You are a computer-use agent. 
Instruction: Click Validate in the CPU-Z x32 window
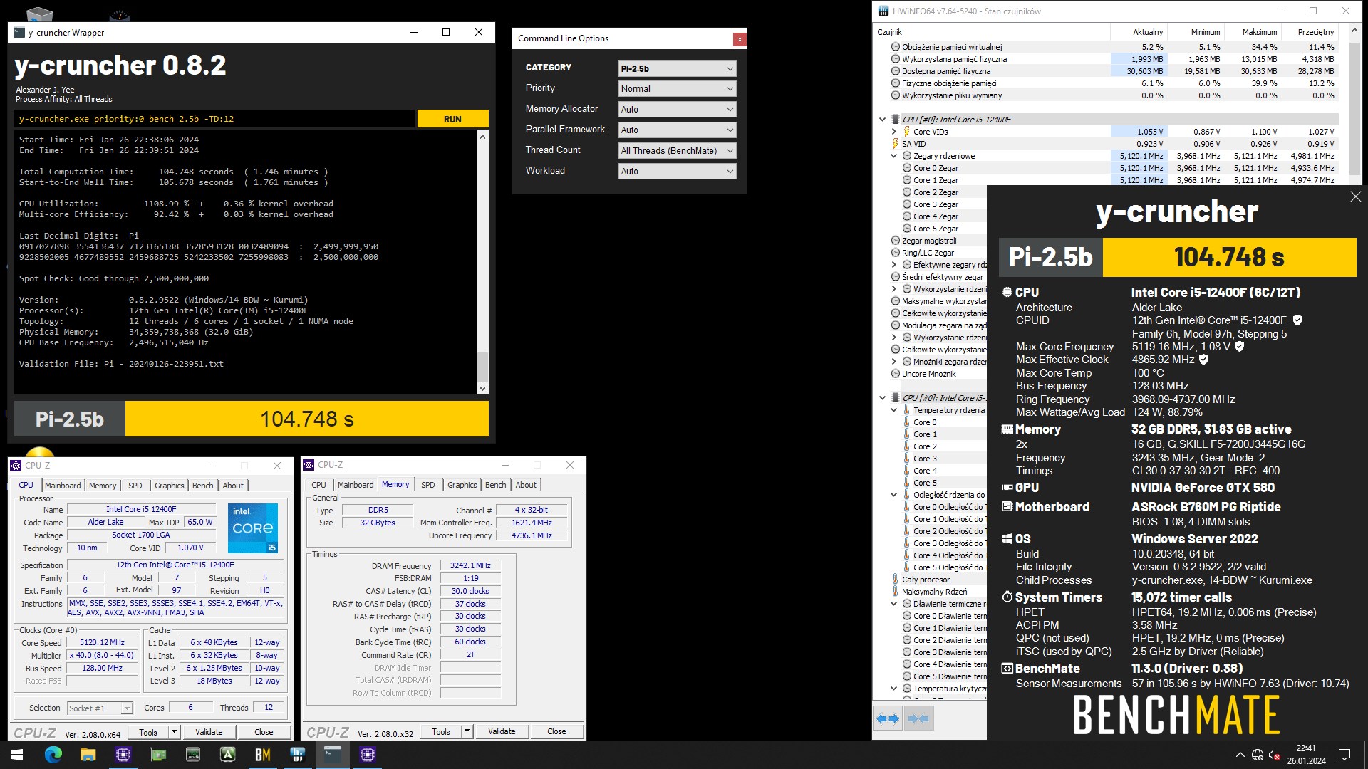tap(502, 731)
